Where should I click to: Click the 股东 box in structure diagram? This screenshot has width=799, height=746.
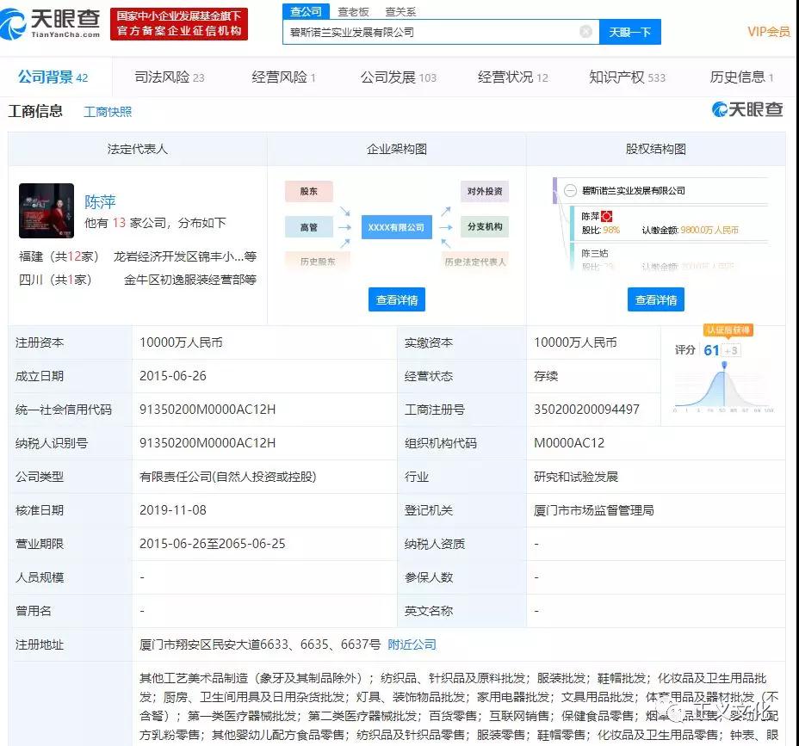308,192
